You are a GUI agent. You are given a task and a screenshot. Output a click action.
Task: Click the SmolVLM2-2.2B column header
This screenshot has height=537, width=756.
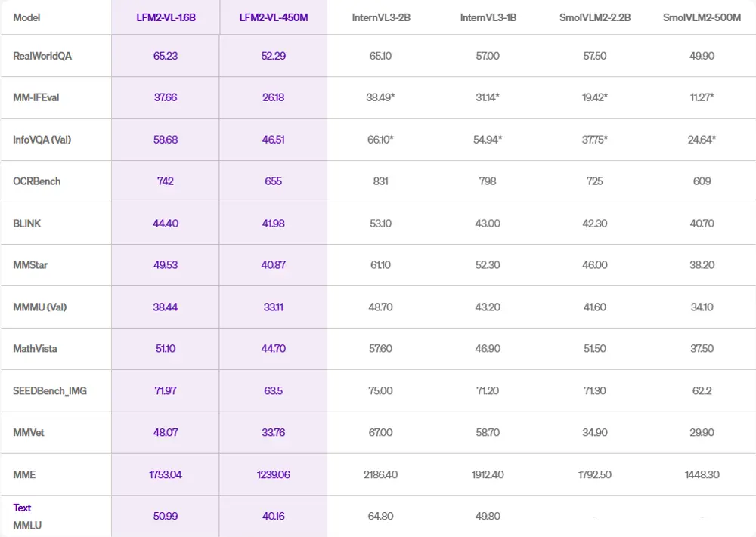(595, 17)
